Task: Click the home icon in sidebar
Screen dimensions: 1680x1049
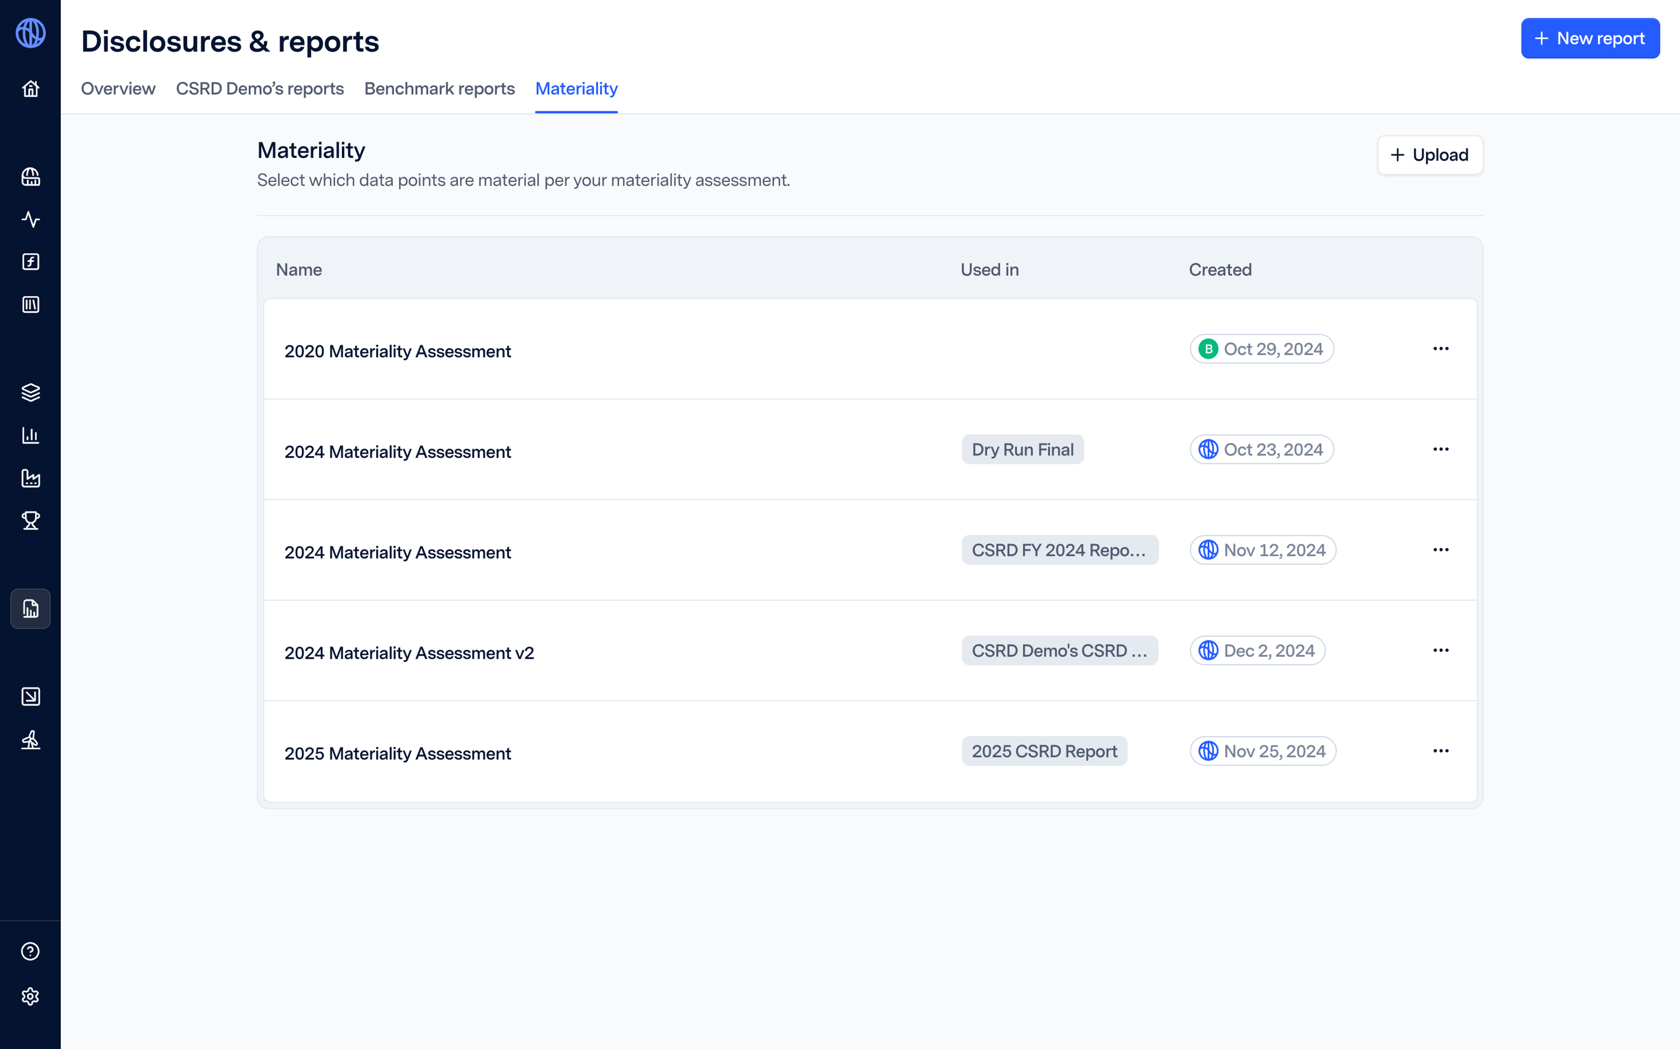Action: point(31,89)
